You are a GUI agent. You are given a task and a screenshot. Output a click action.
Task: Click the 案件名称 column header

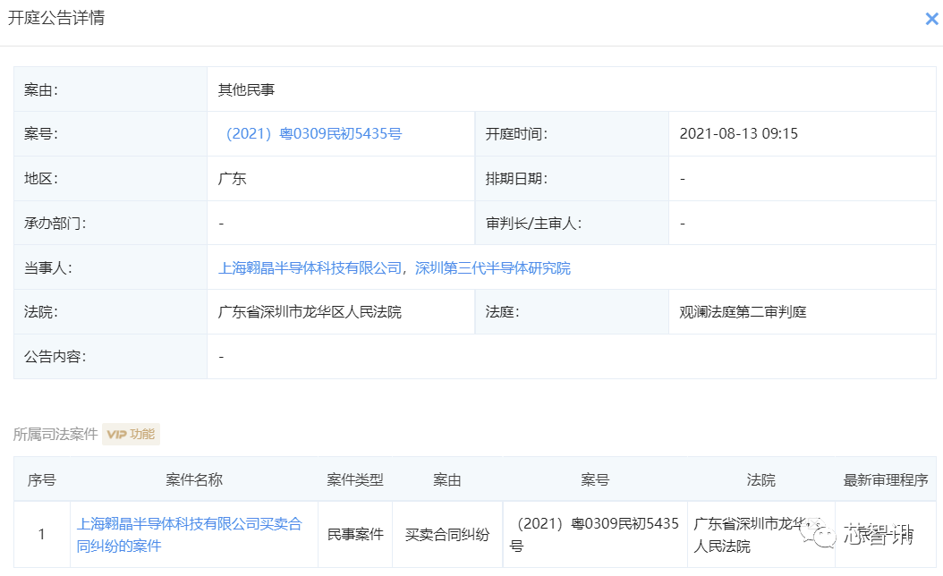193,479
